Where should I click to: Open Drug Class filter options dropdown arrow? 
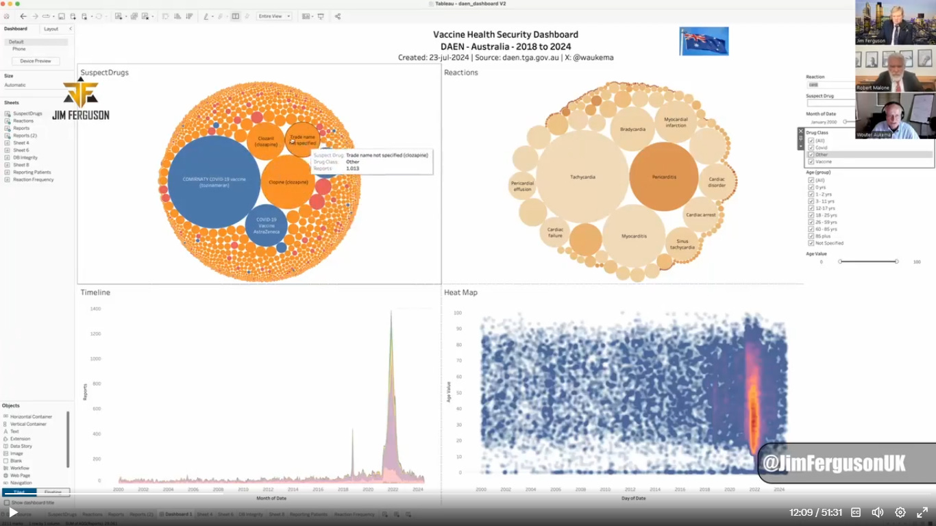point(800,146)
